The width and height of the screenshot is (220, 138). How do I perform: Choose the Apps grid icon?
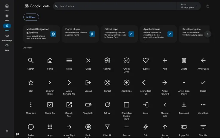pyautogui.click(x=50, y=127)
